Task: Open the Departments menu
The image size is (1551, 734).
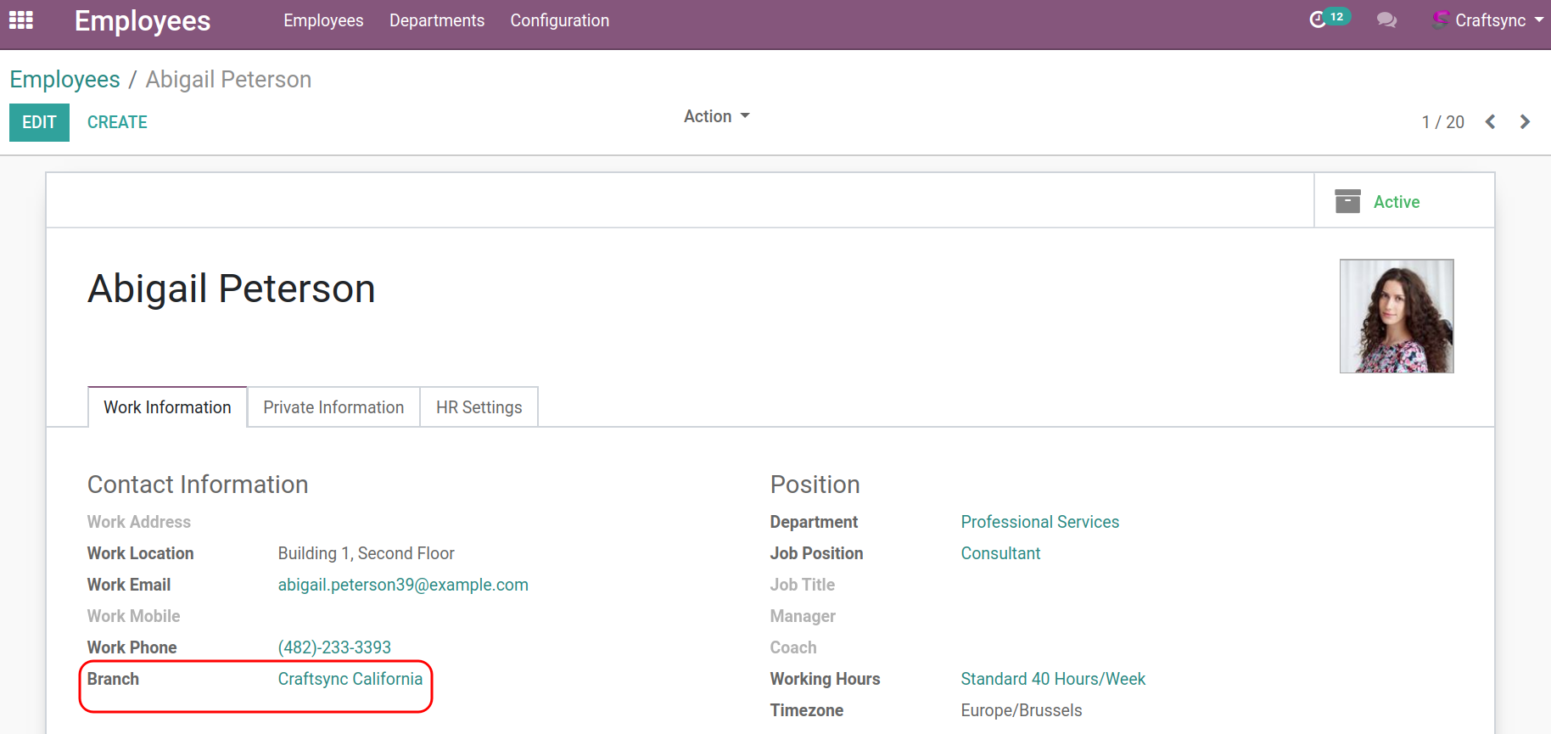Action: [437, 20]
